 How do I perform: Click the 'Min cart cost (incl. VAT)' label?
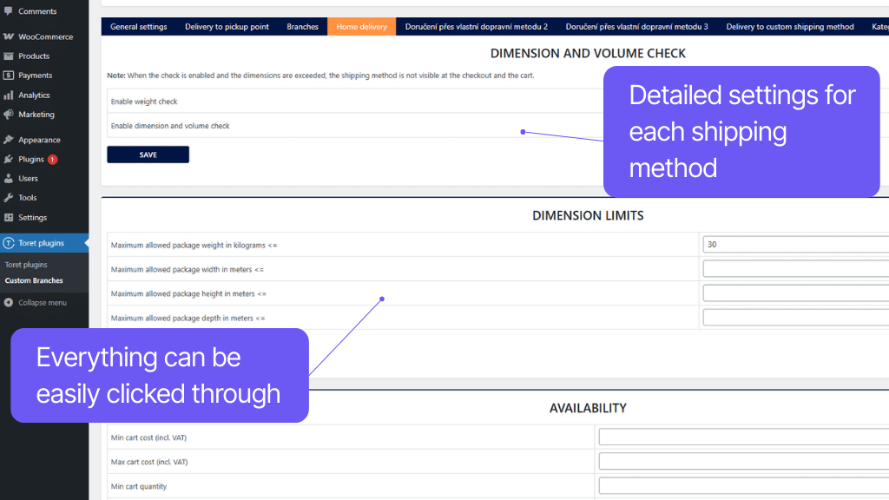pos(148,437)
